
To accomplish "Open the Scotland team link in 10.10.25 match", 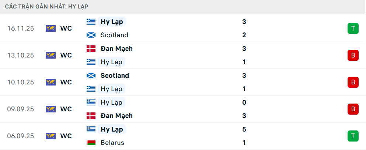I will pos(115,76).
